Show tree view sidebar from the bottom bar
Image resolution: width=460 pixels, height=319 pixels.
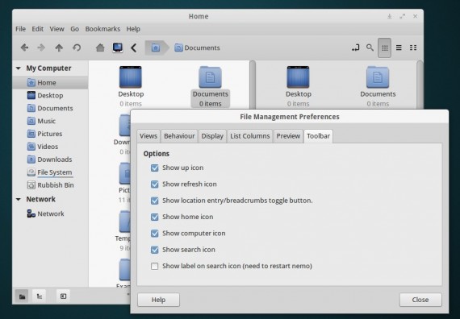pos(40,296)
